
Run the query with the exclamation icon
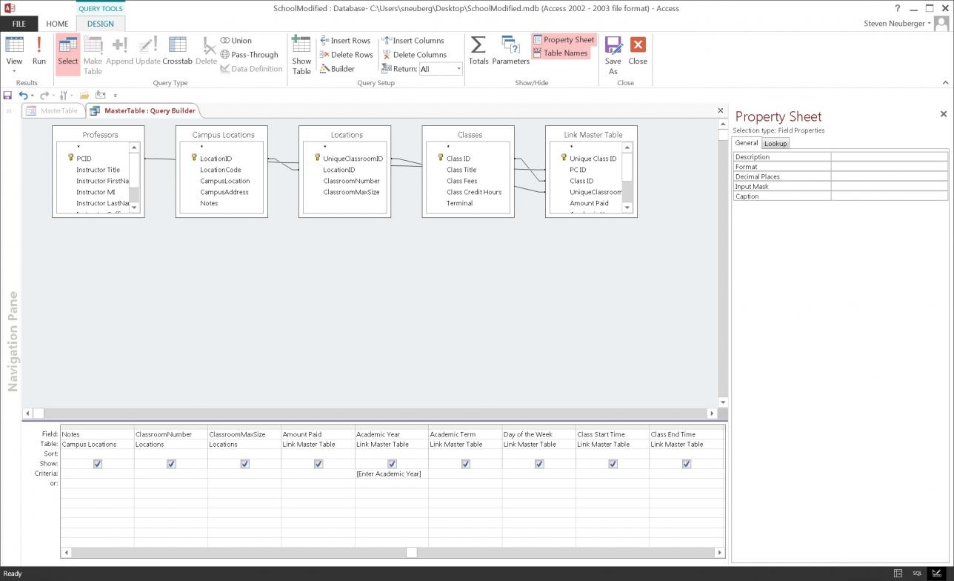[x=39, y=52]
